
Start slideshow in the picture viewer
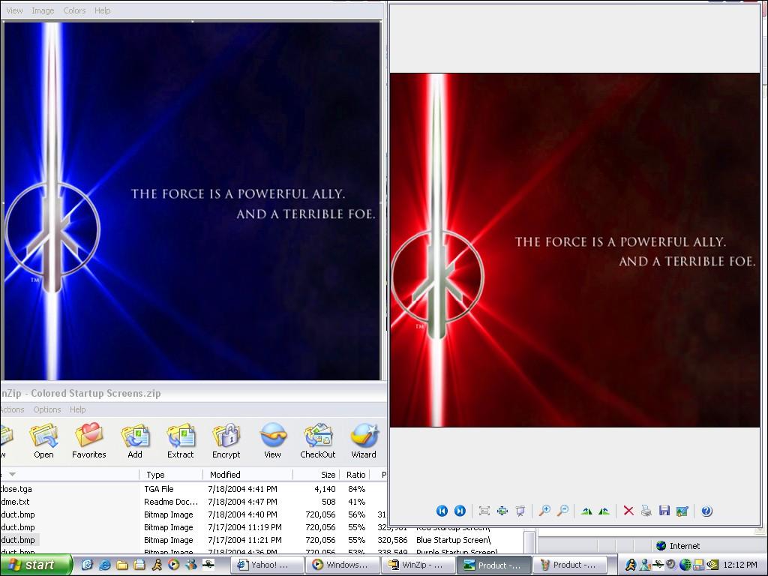pyautogui.click(x=520, y=511)
